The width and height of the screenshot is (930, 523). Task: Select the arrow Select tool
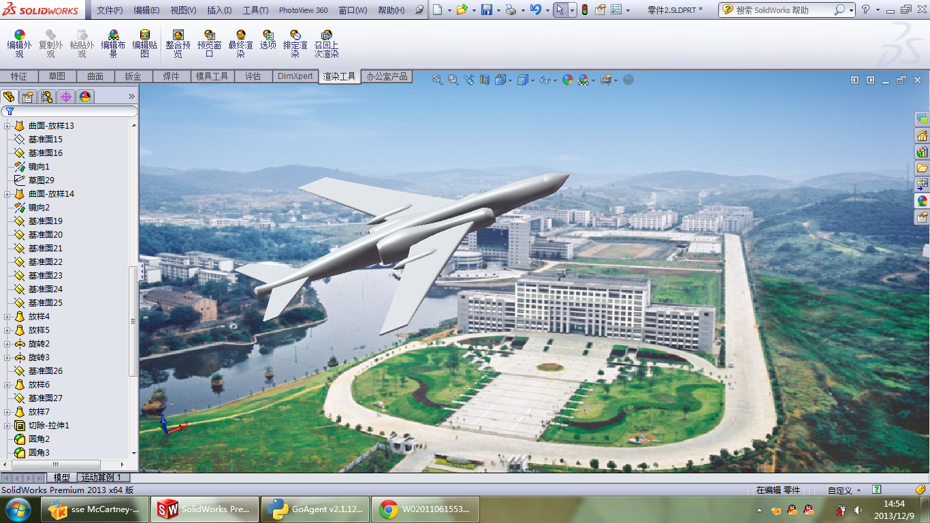coord(560,10)
